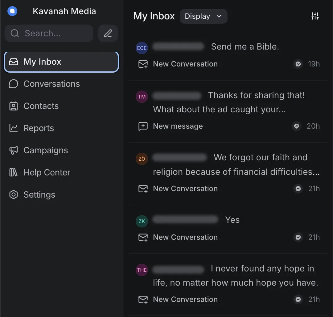Click the ECE avatar
The height and width of the screenshot is (317, 333).
tap(142, 48)
